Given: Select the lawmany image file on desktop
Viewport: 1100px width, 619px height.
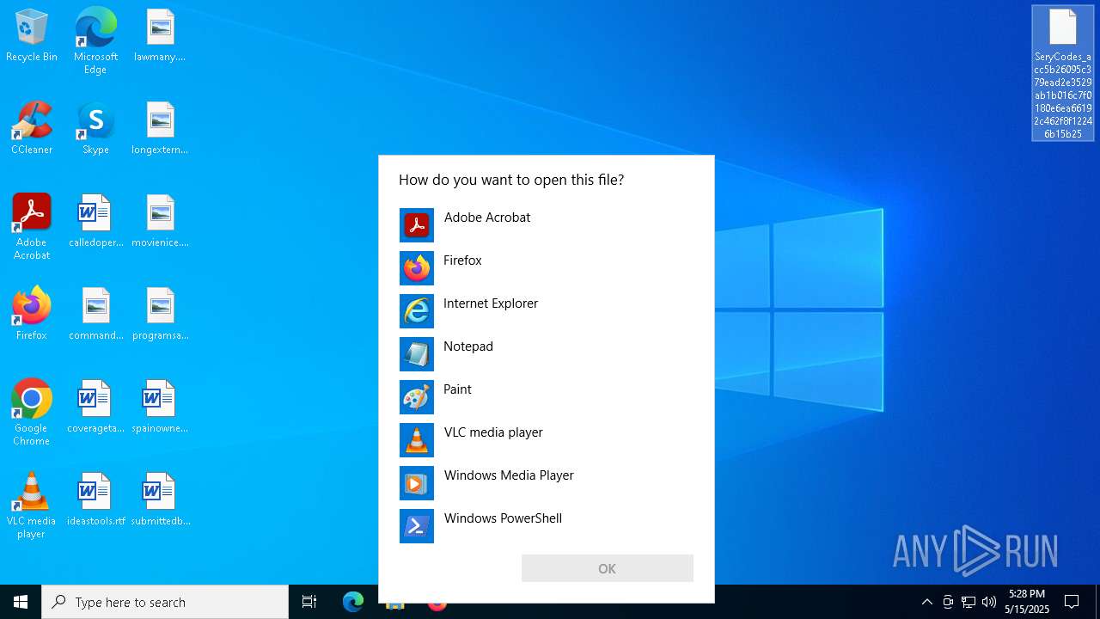Looking at the screenshot, I should (x=160, y=36).
